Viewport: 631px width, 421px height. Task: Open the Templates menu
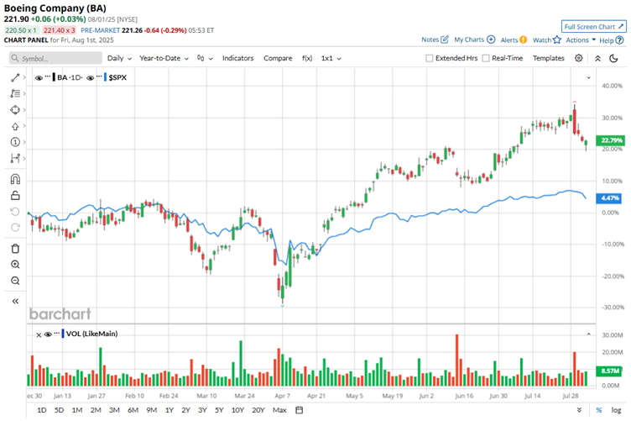point(549,58)
